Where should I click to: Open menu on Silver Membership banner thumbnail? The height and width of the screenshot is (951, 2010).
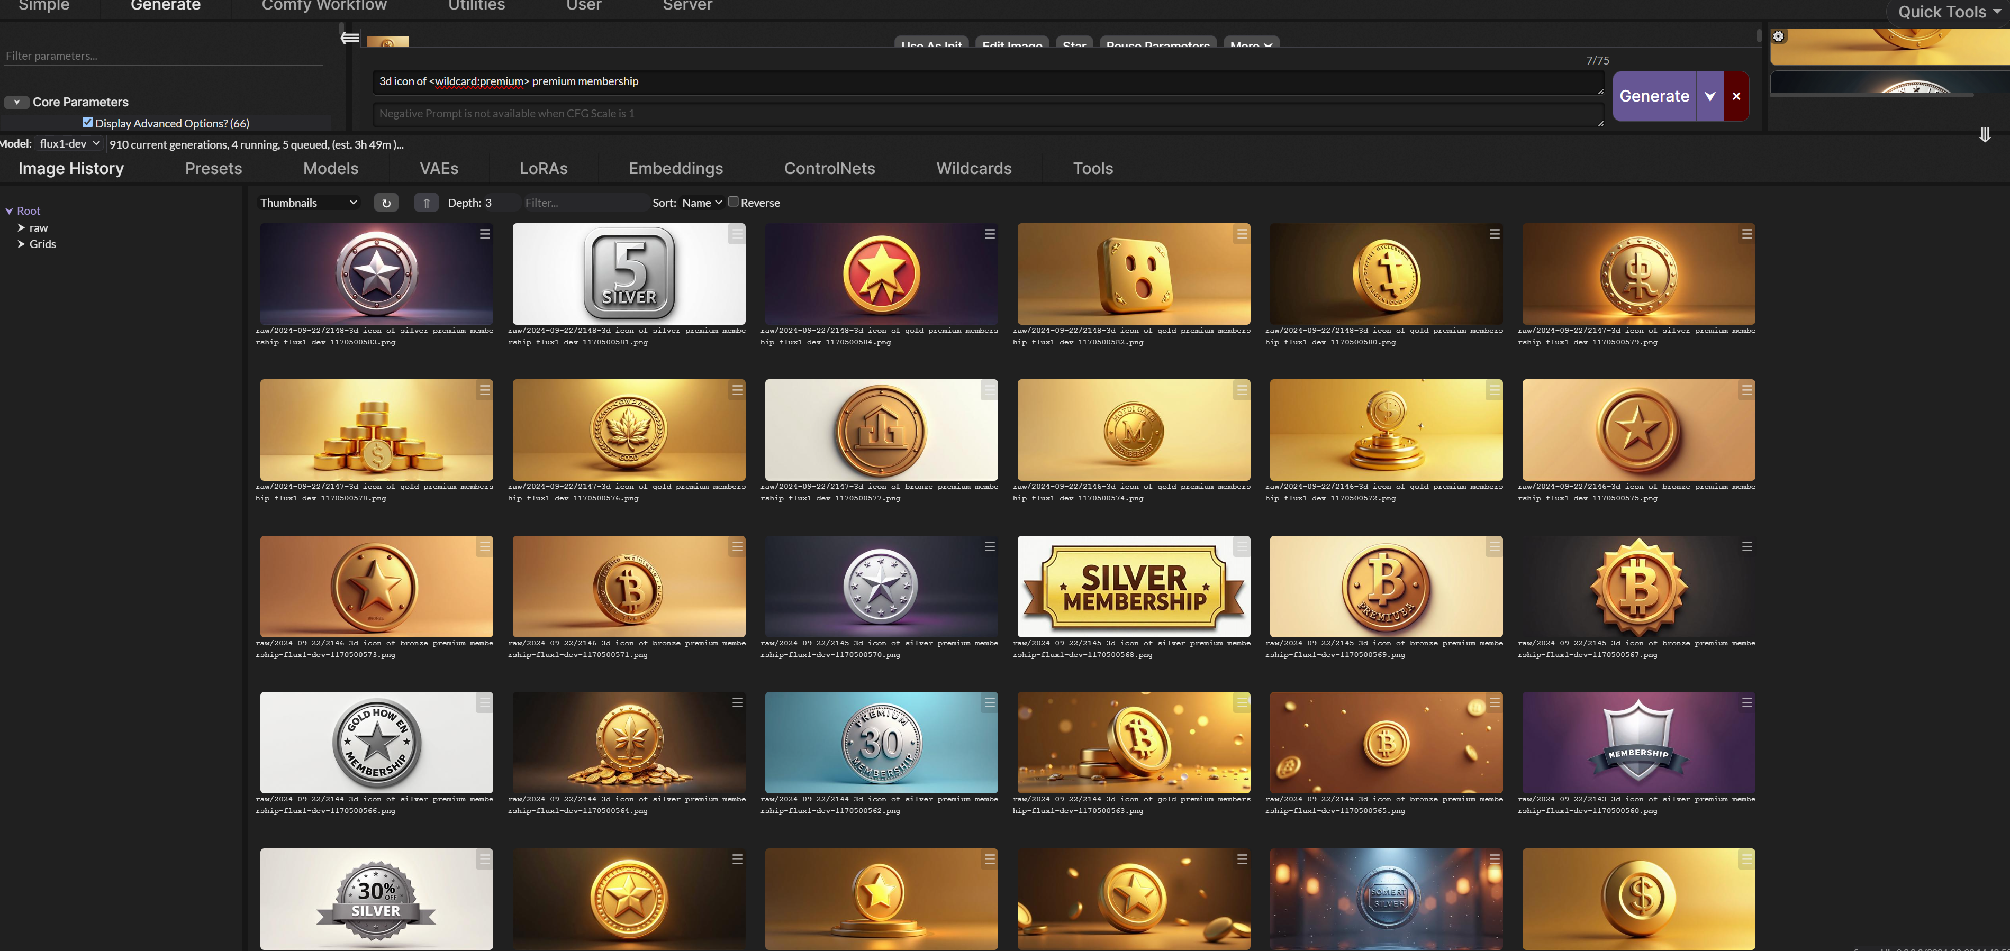point(1242,547)
